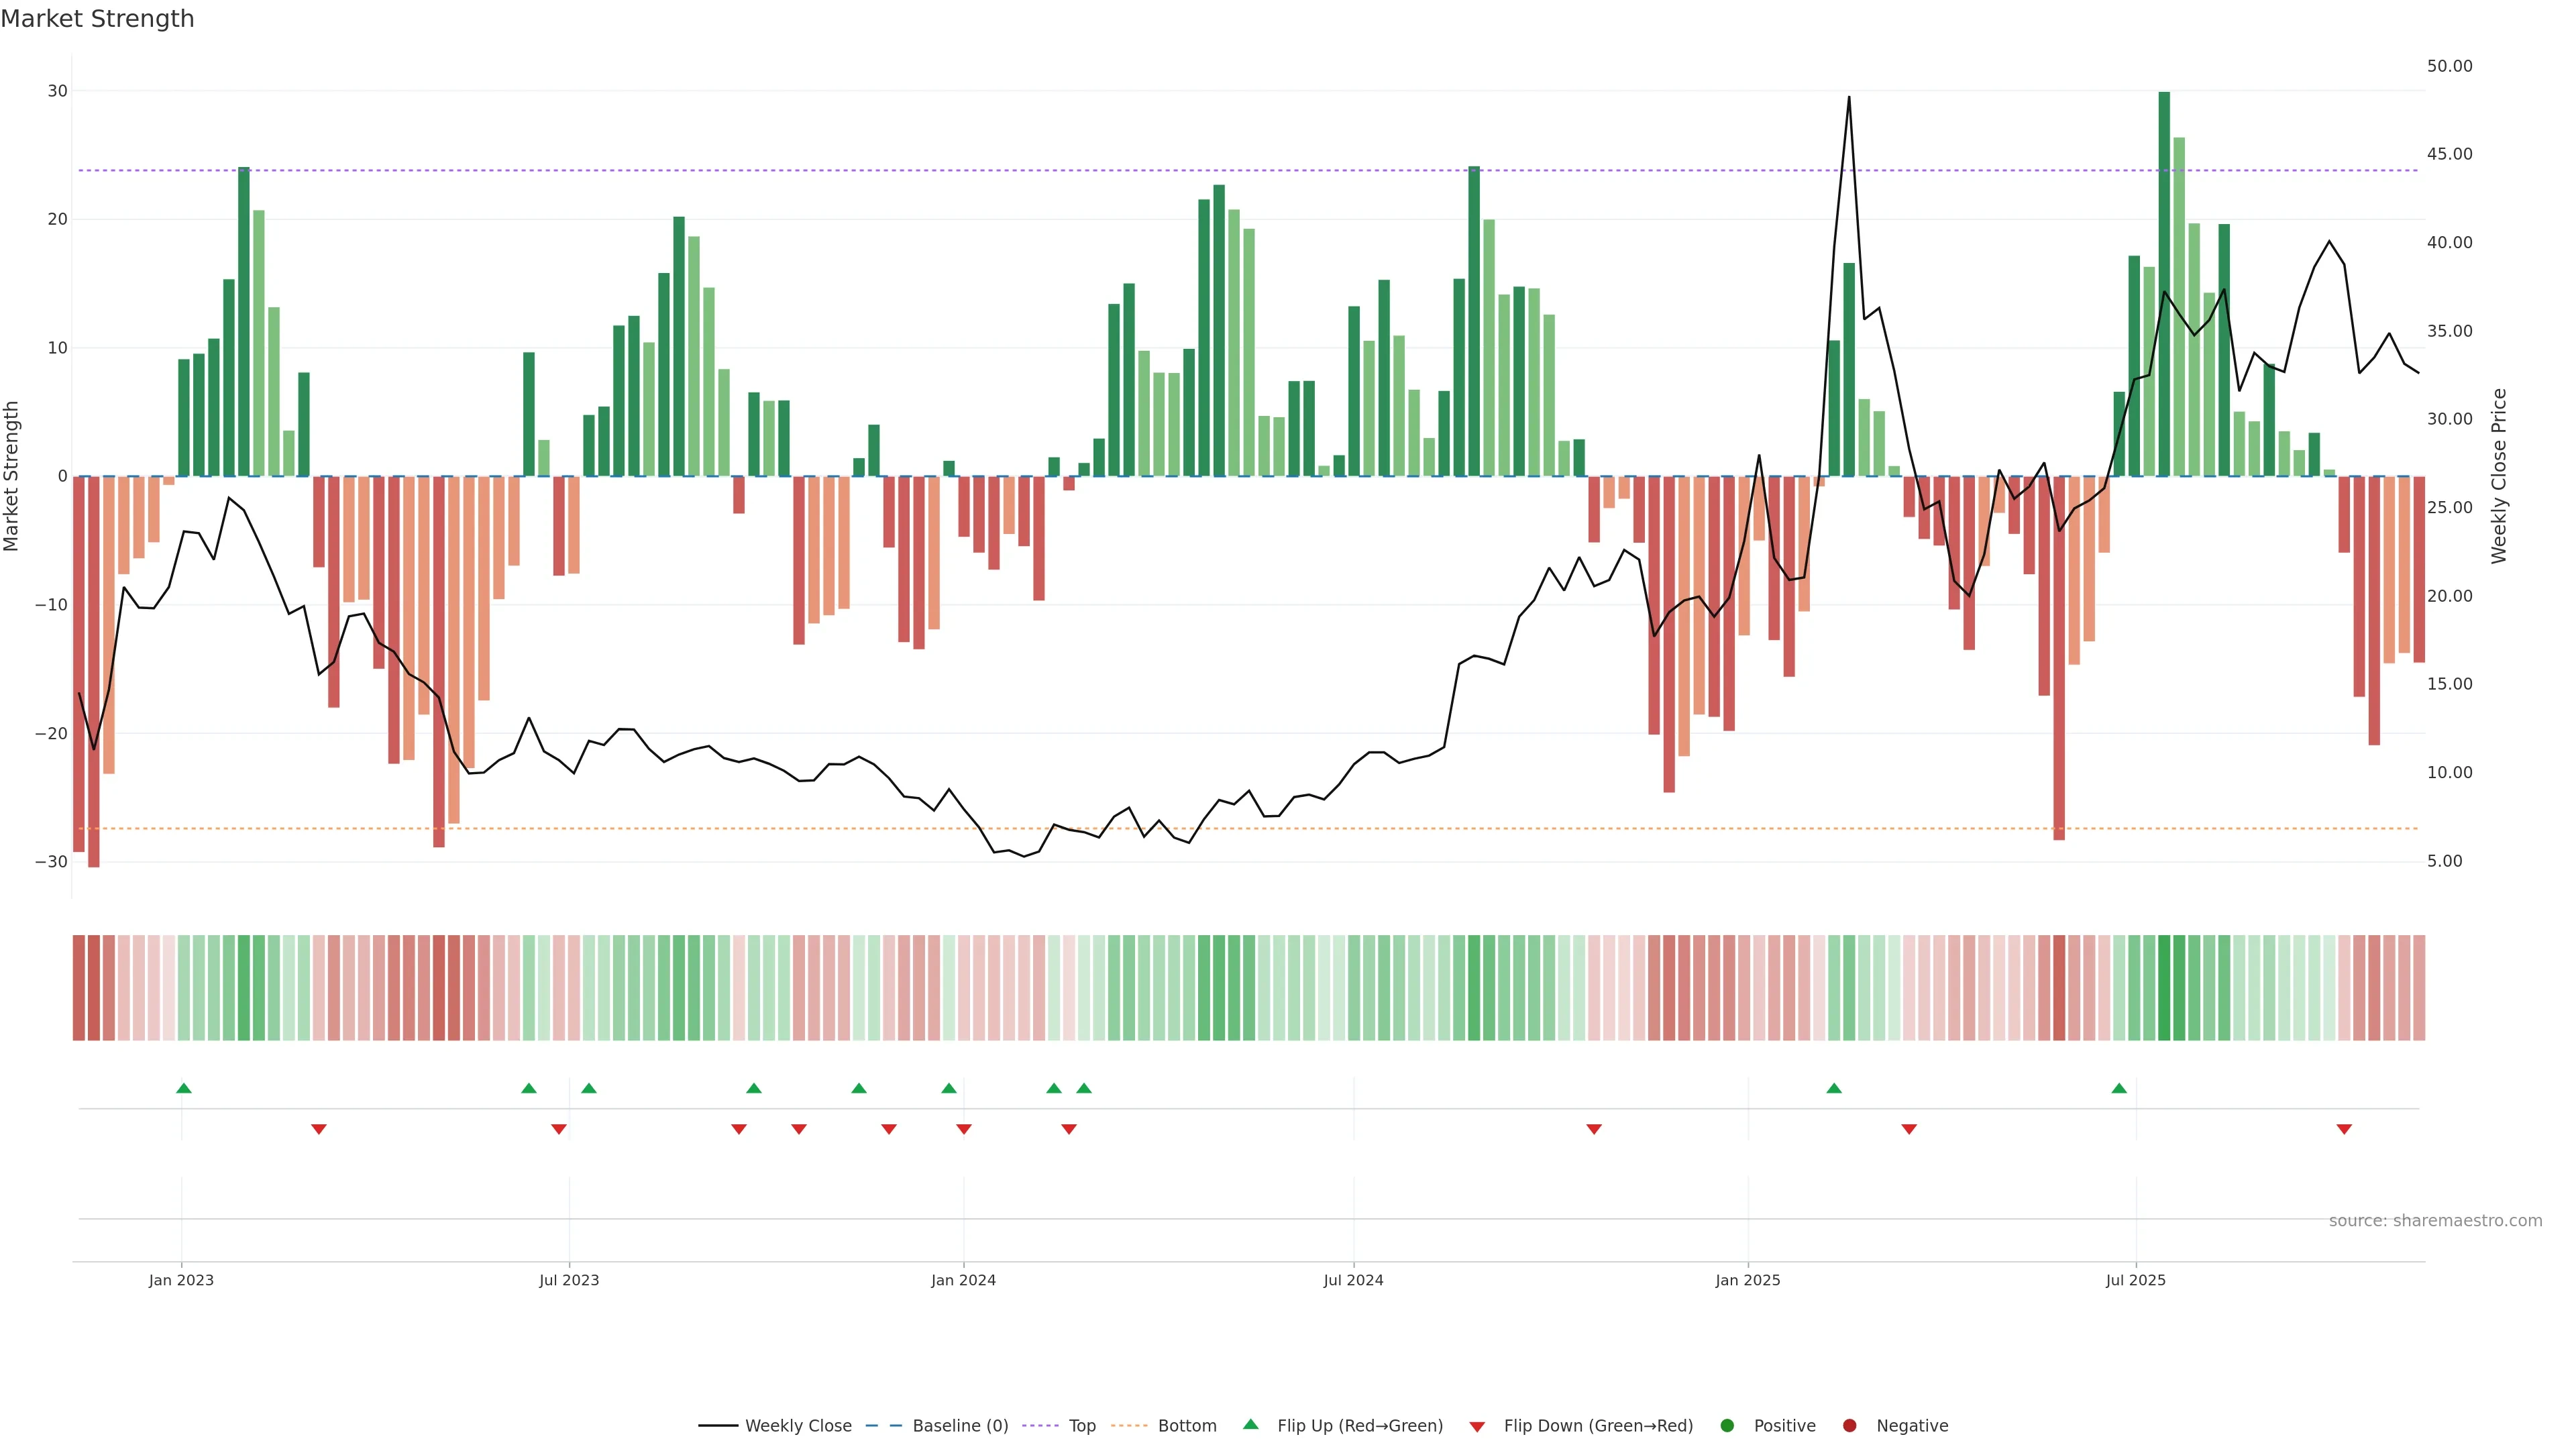Click the Weekly Close Price axis title
The image size is (2576, 1449).
pyautogui.click(x=2499, y=476)
